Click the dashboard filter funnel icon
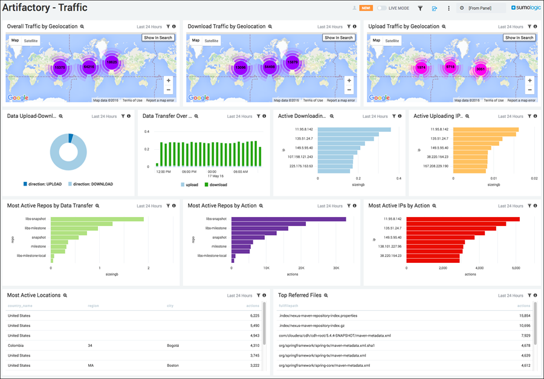Image resolution: width=544 pixels, height=379 pixels. tap(420, 8)
